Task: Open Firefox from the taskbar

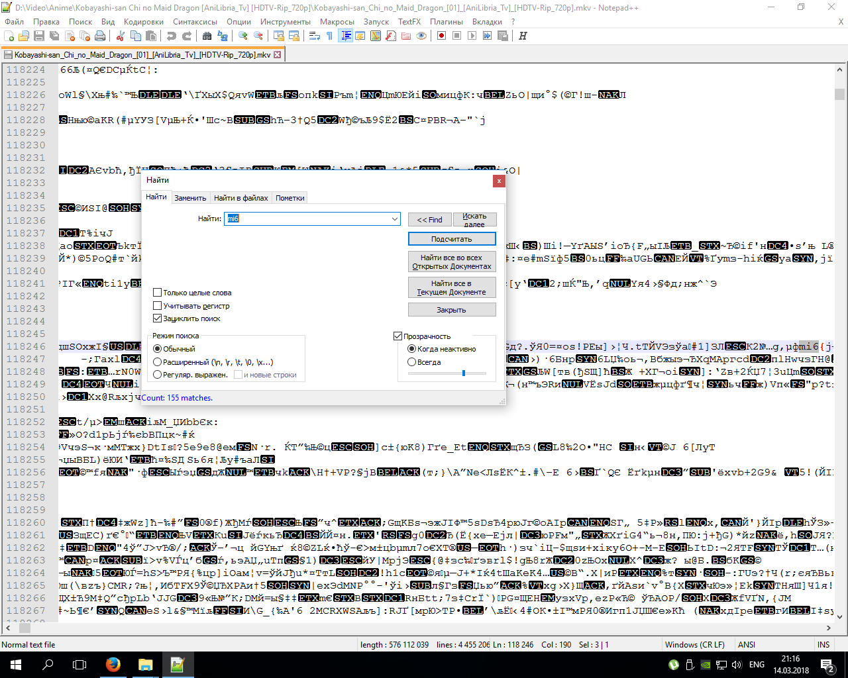Action: (113, 665)
